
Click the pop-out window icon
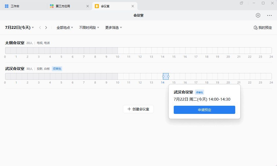(241, 3)
